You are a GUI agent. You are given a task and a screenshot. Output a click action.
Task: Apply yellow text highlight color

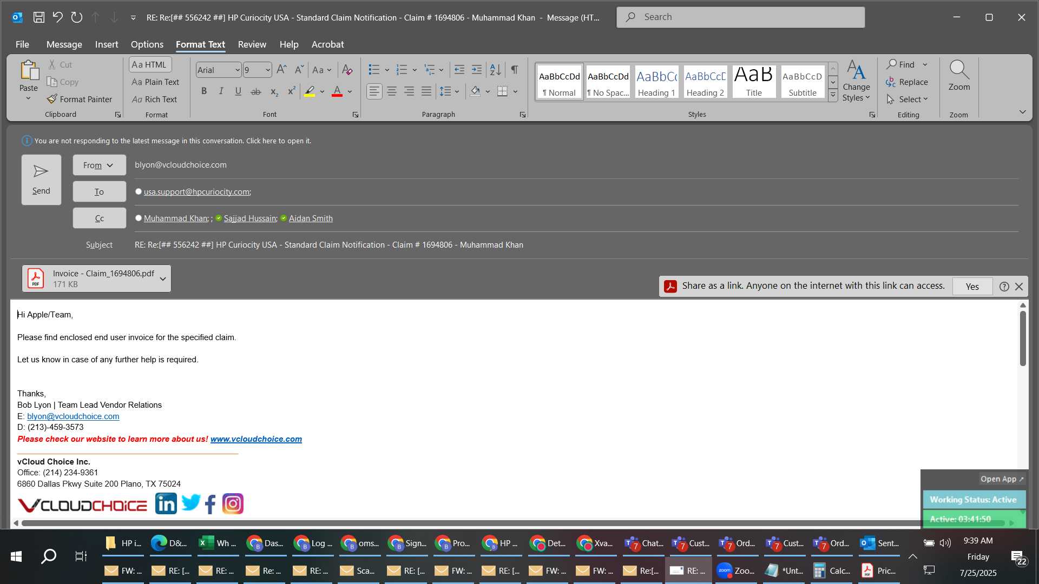coord(310,91)
